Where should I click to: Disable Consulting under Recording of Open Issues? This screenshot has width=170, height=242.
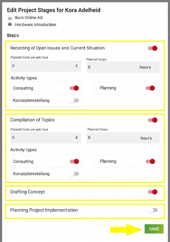pyautogui.click(x=74, y=88)
